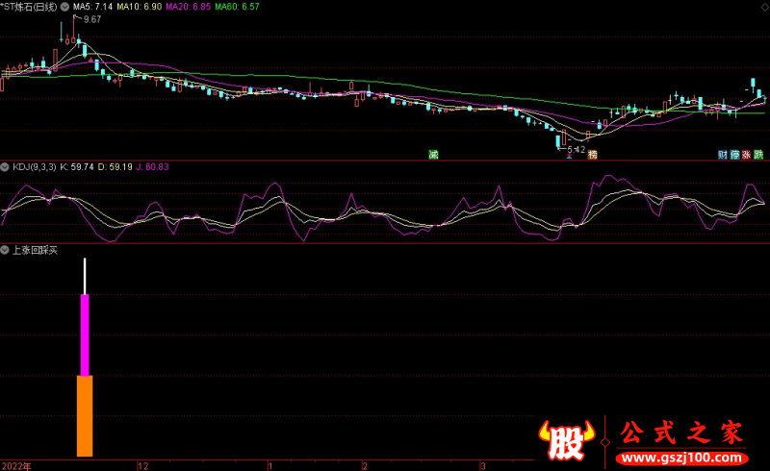Click the 上涨回踩买 indicator name
This screenshot has width=770, height=471.
35,250
